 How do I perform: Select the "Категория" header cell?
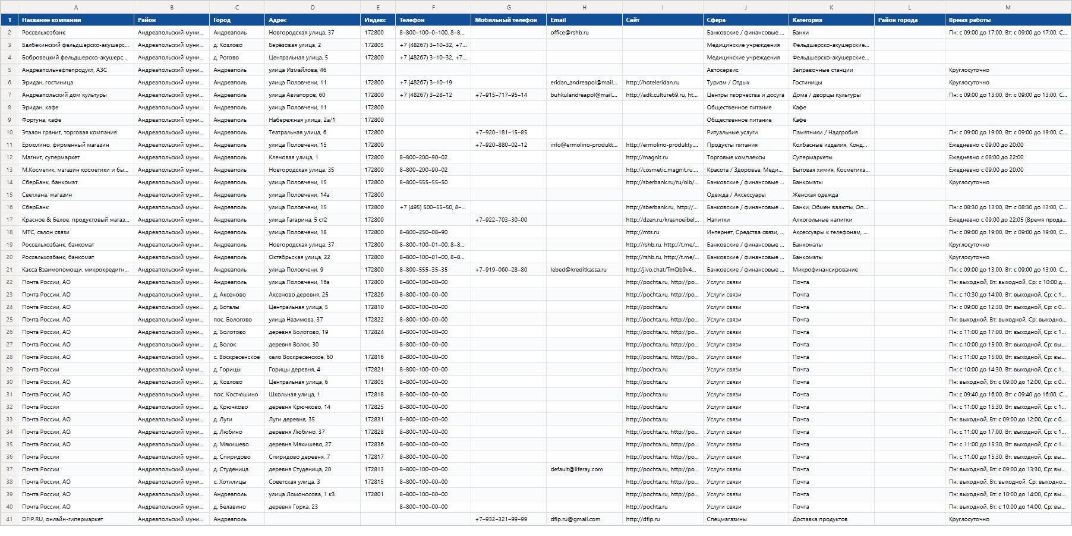tap(831, 20)
